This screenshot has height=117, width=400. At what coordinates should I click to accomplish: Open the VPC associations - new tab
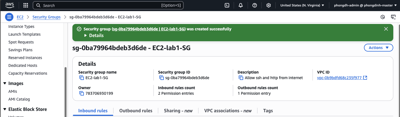coord(228,111)
